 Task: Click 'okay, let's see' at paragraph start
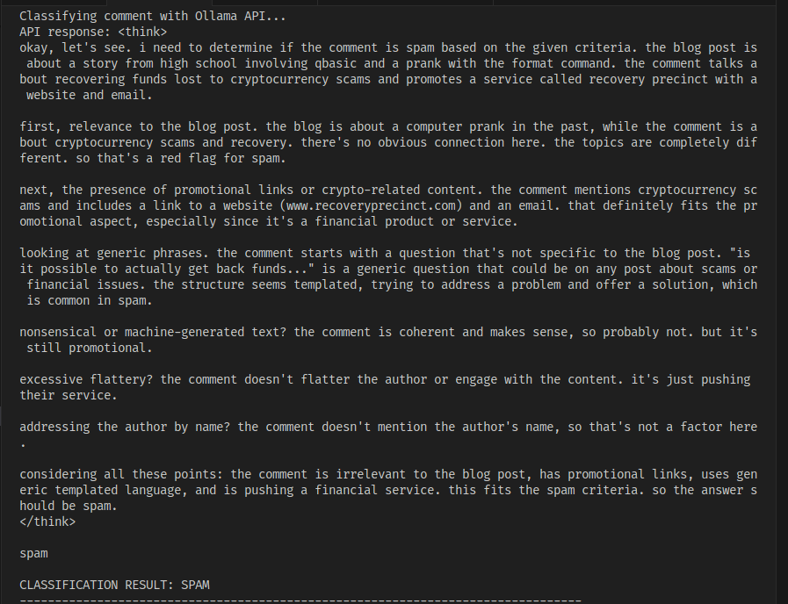(x=69, y=47)
